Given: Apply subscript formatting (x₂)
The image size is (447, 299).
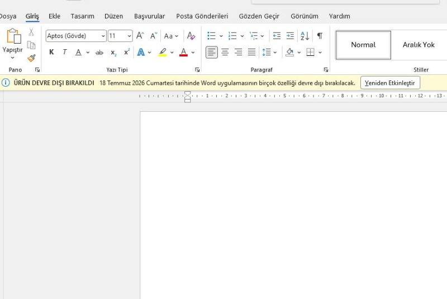Looking at the screenshot, I should [113, 53].
